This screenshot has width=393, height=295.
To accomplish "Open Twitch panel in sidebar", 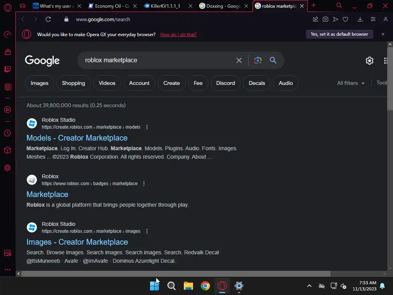I will coord(8,69).
